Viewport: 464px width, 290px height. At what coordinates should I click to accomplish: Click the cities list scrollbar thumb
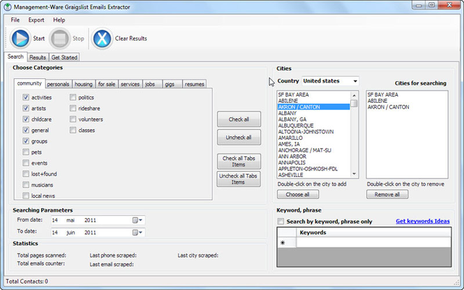pyautogui.click(x=354, y=103)
